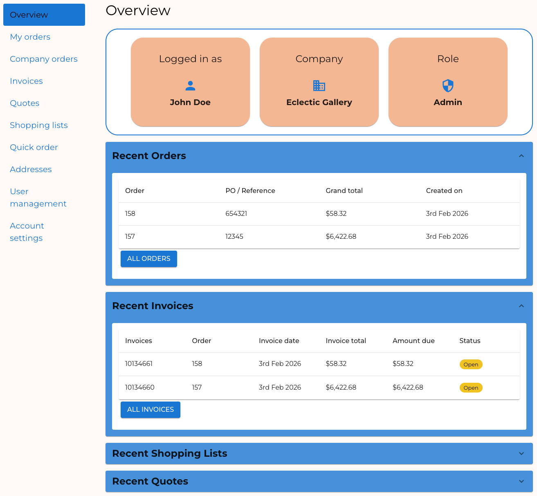
Task: Click the ALL ORDERS button
Action: (148, 259)
